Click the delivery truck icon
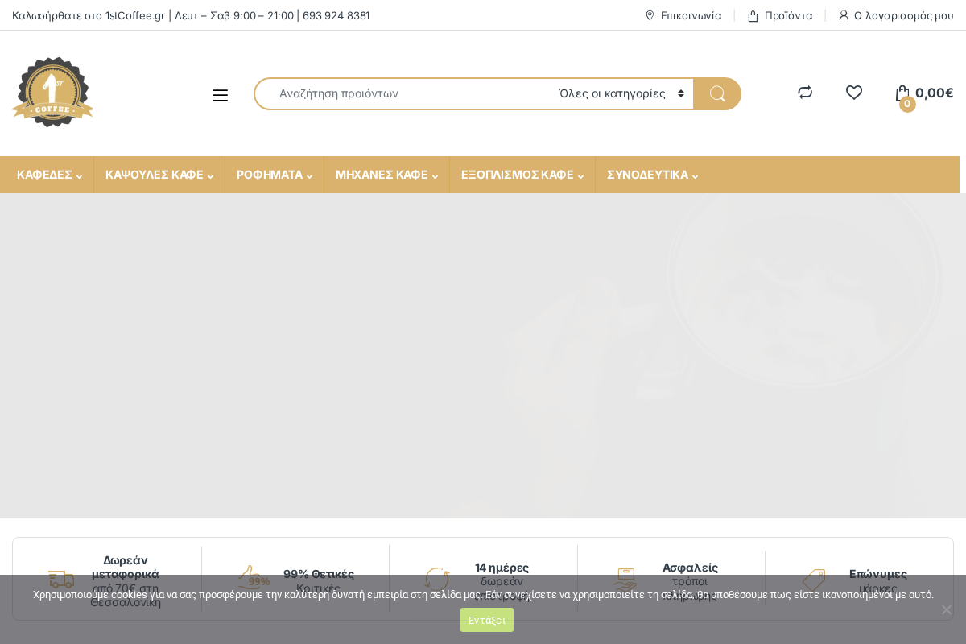 pyautogui.click(x=61, y=579)
